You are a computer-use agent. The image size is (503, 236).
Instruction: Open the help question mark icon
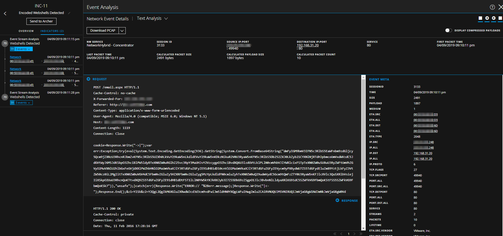coord(492,7)
